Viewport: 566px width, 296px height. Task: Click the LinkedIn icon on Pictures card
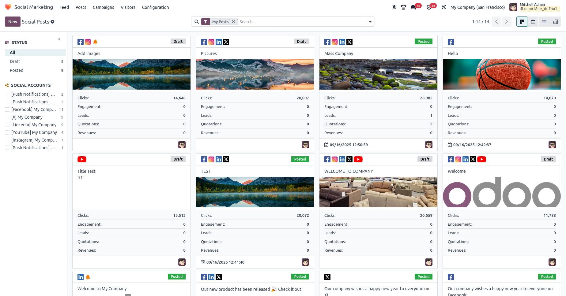(219, 42)
